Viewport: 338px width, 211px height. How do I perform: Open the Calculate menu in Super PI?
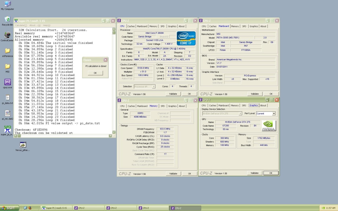(x=21, y=25)
